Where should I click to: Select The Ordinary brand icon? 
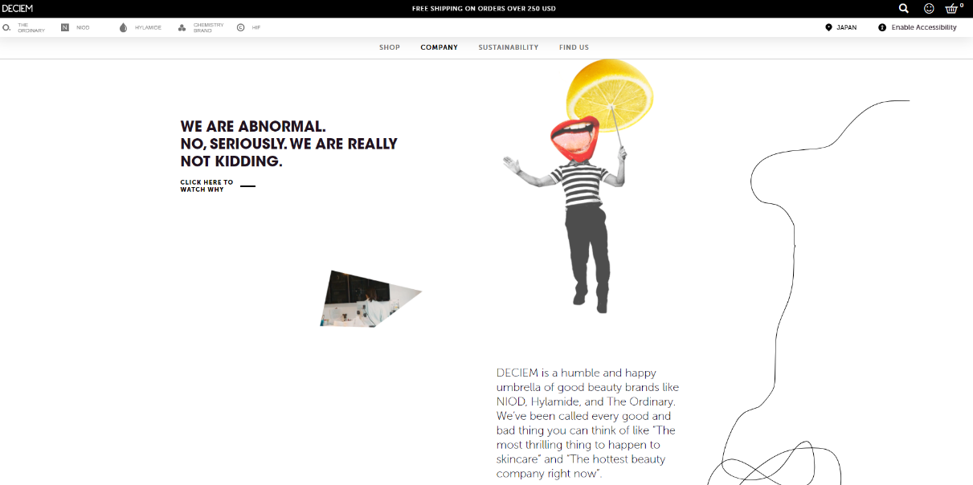click(6, 27)
